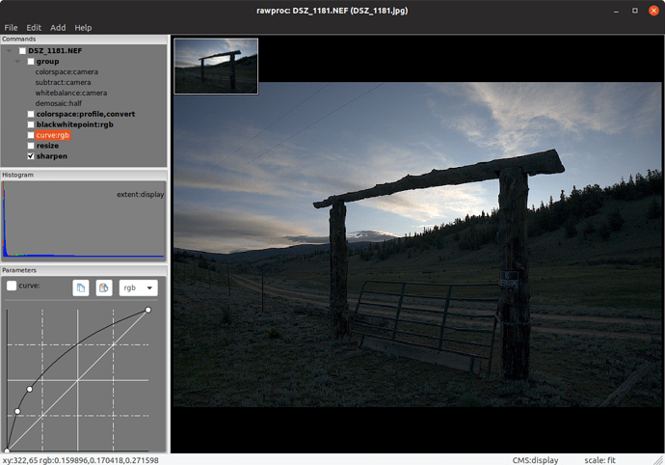The width and height of the screenshot is (665, 465).
Task: Select the colorspace:profile,convert command
Action: click(x=85, y=114)
